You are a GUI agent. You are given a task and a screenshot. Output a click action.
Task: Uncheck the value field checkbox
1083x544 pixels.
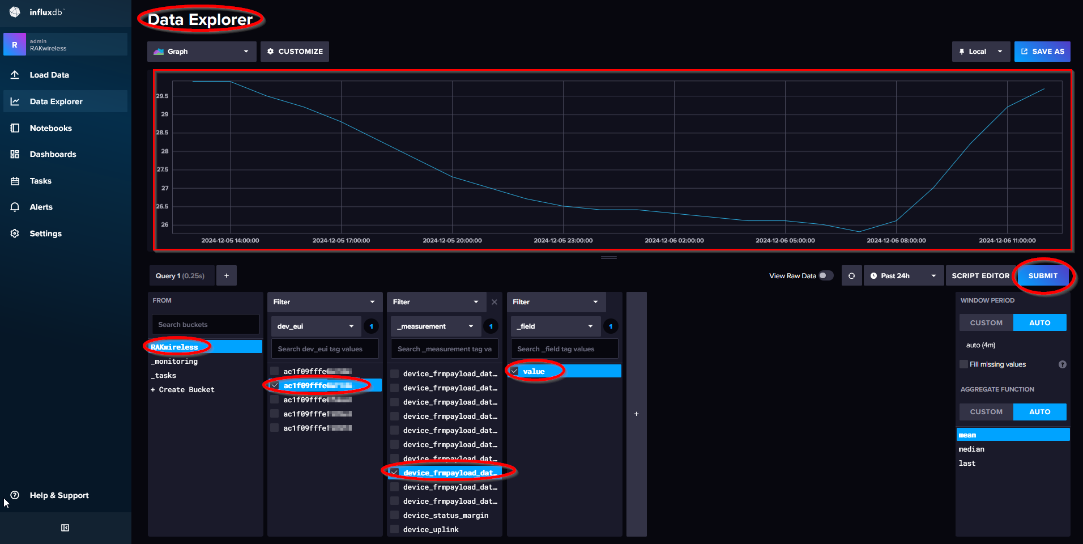pyautogui.click(x=514, y=371)
